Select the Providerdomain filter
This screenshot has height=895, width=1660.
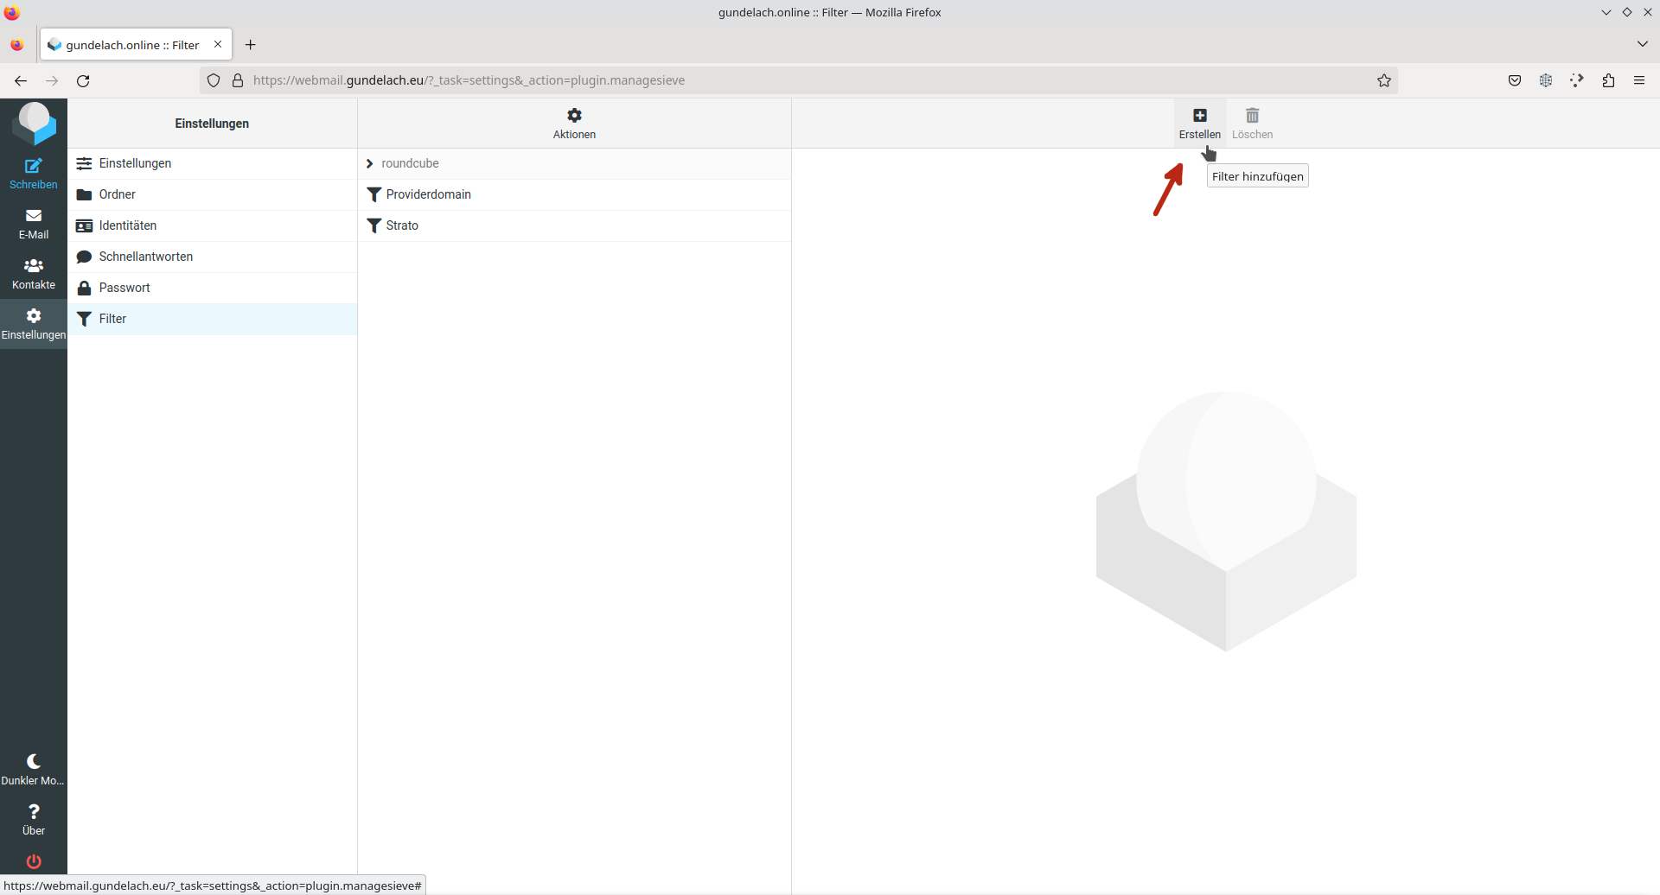[x=428, y=194]
